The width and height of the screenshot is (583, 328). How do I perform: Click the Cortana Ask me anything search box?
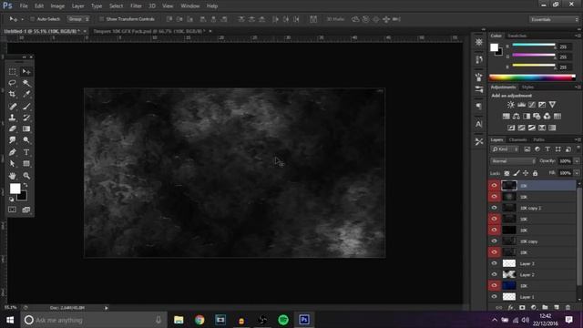[x=93, y=320]
